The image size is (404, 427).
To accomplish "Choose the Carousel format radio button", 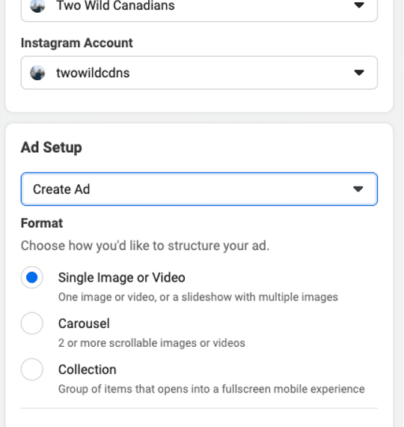I will [x=32, y=323].
